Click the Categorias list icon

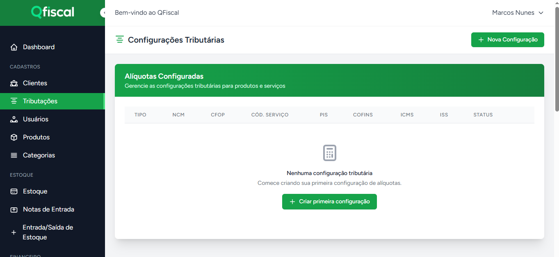point(14,155)
